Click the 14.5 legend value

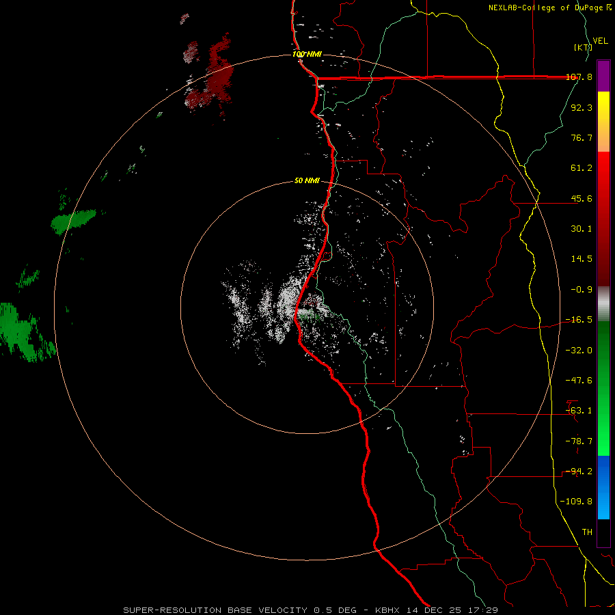(x=582, y=259)
